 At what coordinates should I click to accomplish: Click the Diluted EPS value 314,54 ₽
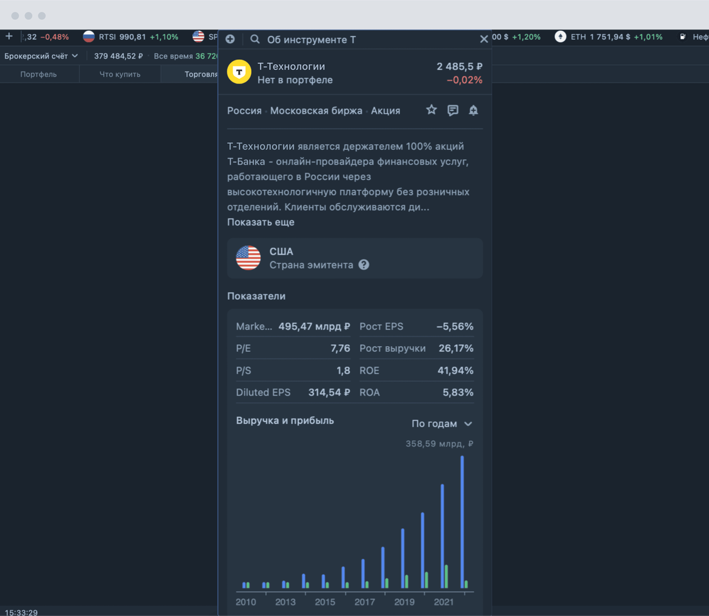[x=329, y=392]
